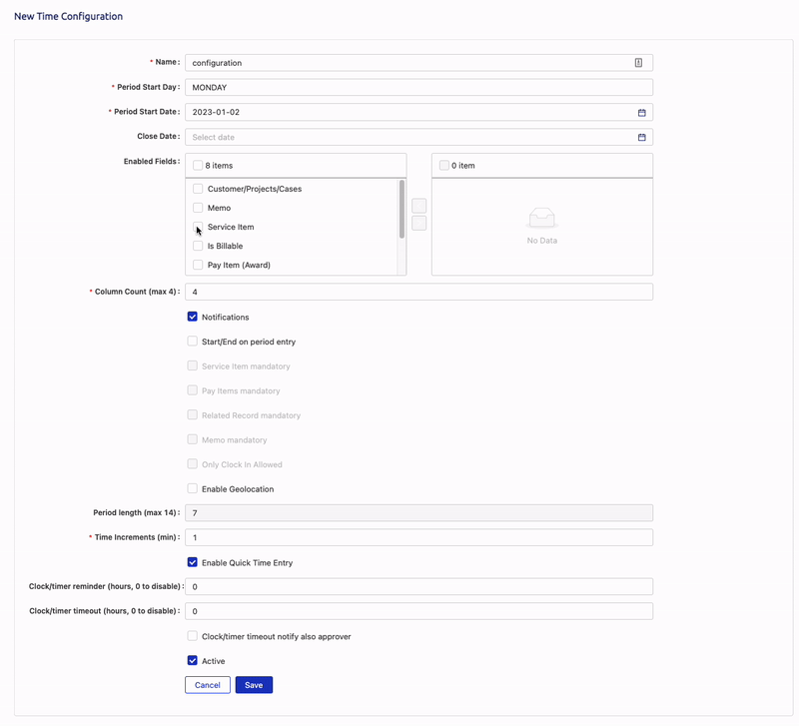Open the Period Start Day dropdown

coord(418,88)
